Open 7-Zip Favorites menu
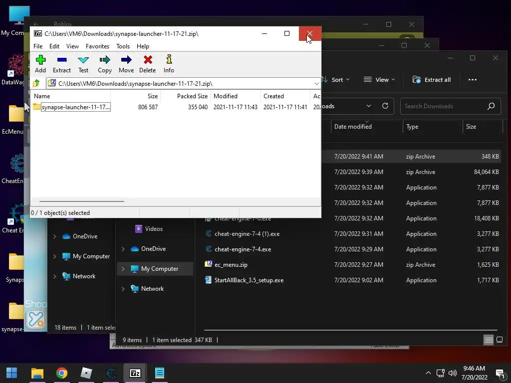 point(97,46)
